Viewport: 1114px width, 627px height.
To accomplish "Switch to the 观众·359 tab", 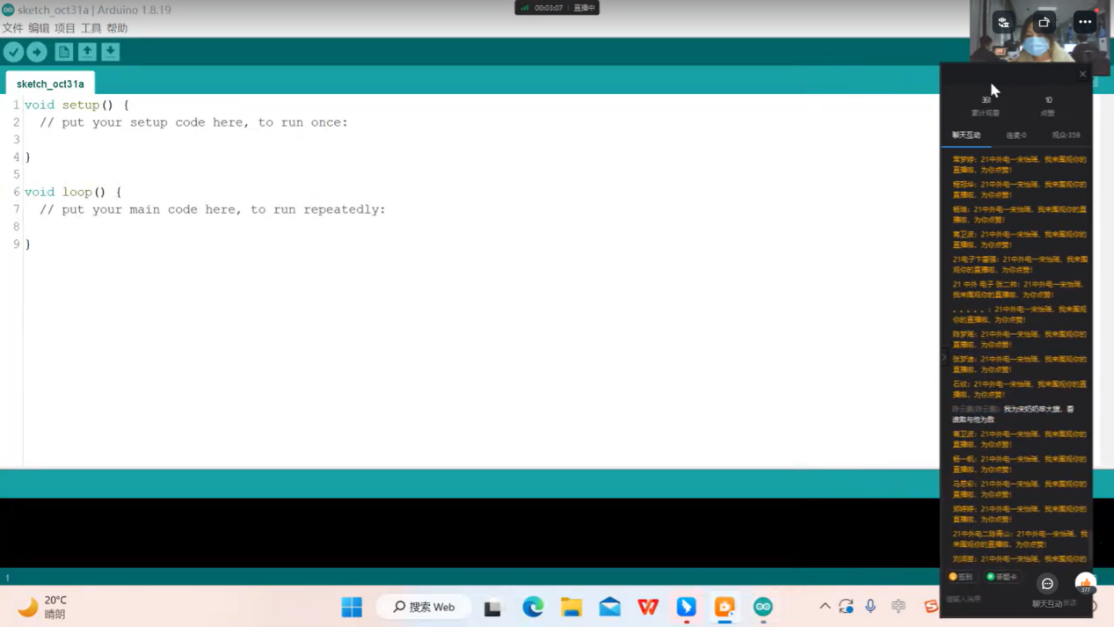I will (x=1066, y=135).
